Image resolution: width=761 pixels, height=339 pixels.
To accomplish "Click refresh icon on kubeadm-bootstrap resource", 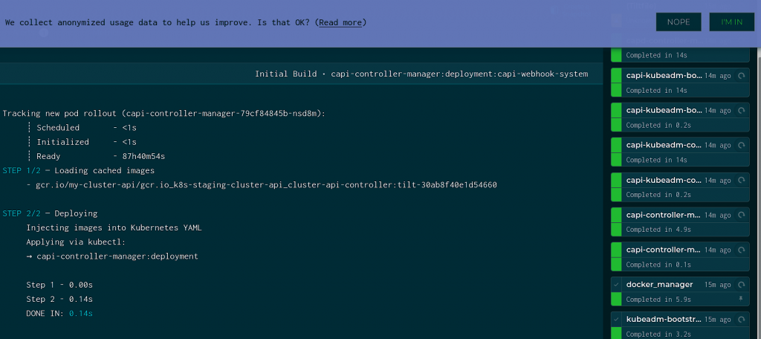I will click(x=741, y=320).
